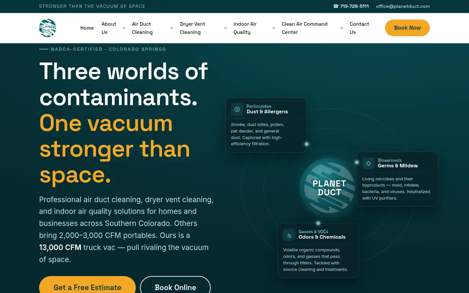Screen dimensions: 469x293
Task: Click the Particulates card target icon
Action: 237,109
